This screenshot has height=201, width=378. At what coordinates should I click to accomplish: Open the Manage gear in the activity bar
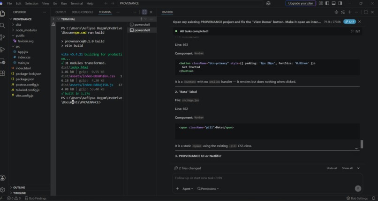click(x=2, y=189)
